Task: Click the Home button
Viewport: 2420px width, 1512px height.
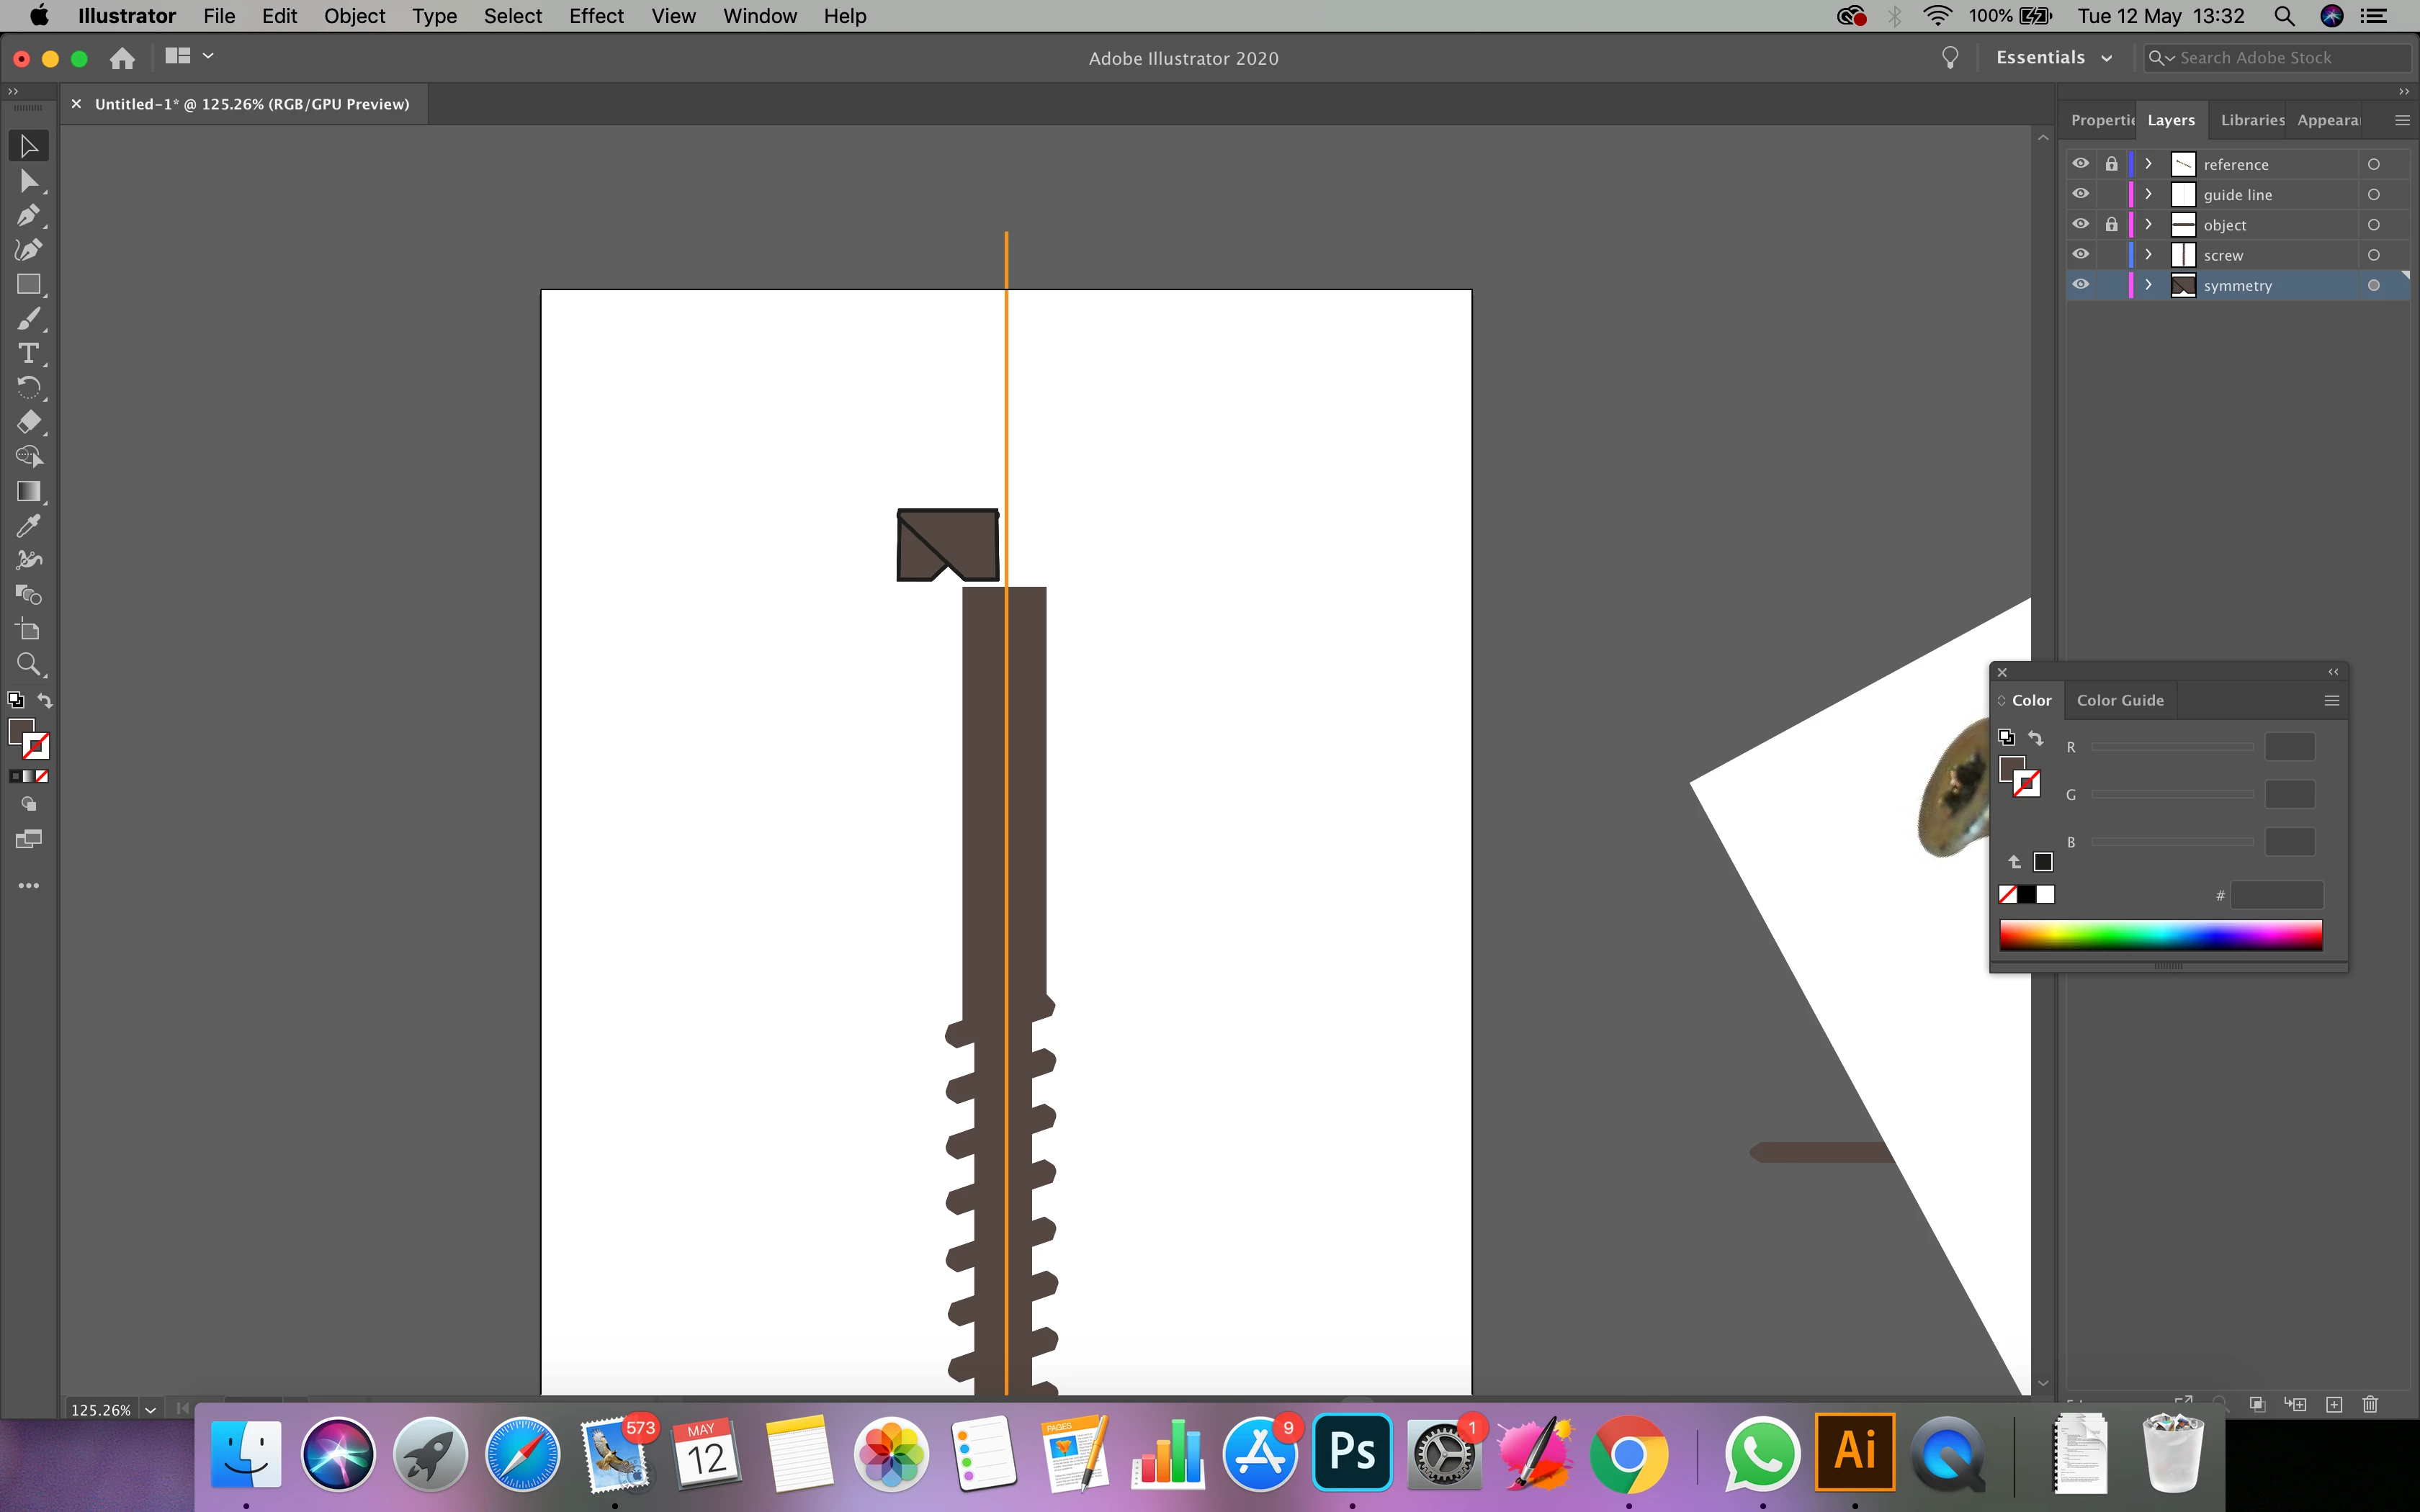Action: (x=122, y=58)
